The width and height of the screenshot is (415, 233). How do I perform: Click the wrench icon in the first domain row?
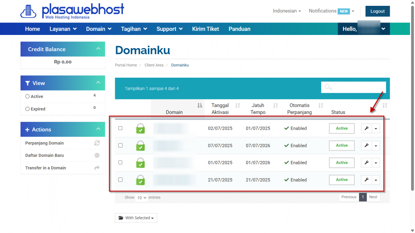coord(366,129)
